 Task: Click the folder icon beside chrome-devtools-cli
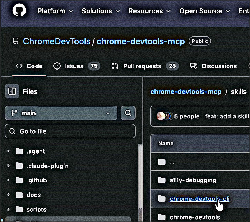162,199
